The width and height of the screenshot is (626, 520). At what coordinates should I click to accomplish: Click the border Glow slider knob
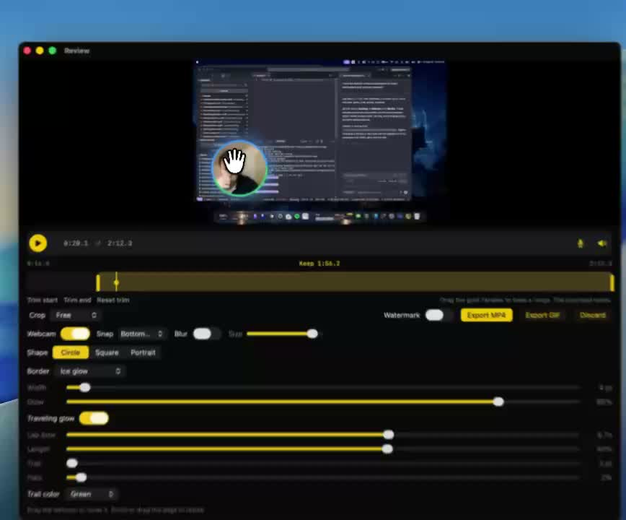498,402
